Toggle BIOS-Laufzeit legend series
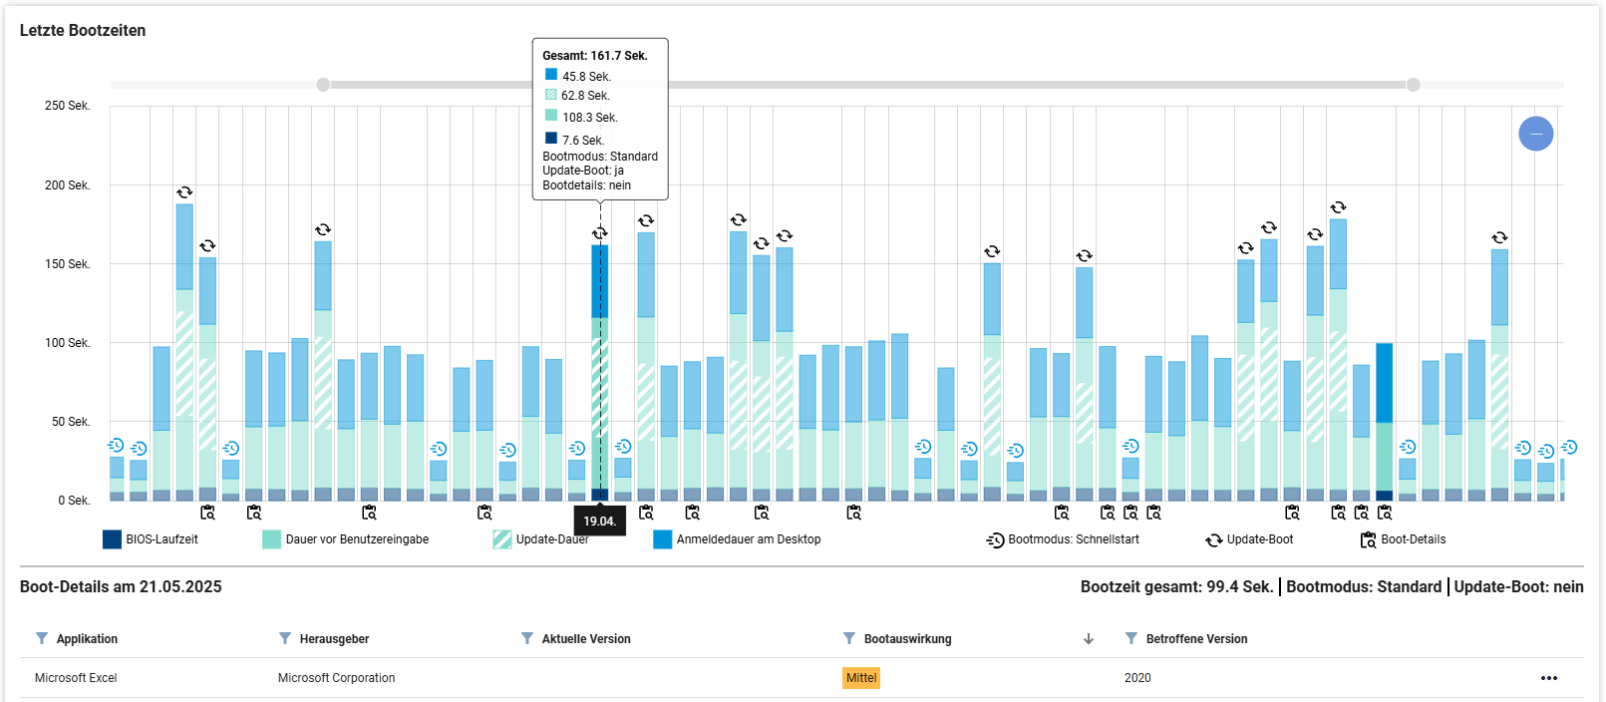Viewport: 1606px width, 702px height. 151,539
